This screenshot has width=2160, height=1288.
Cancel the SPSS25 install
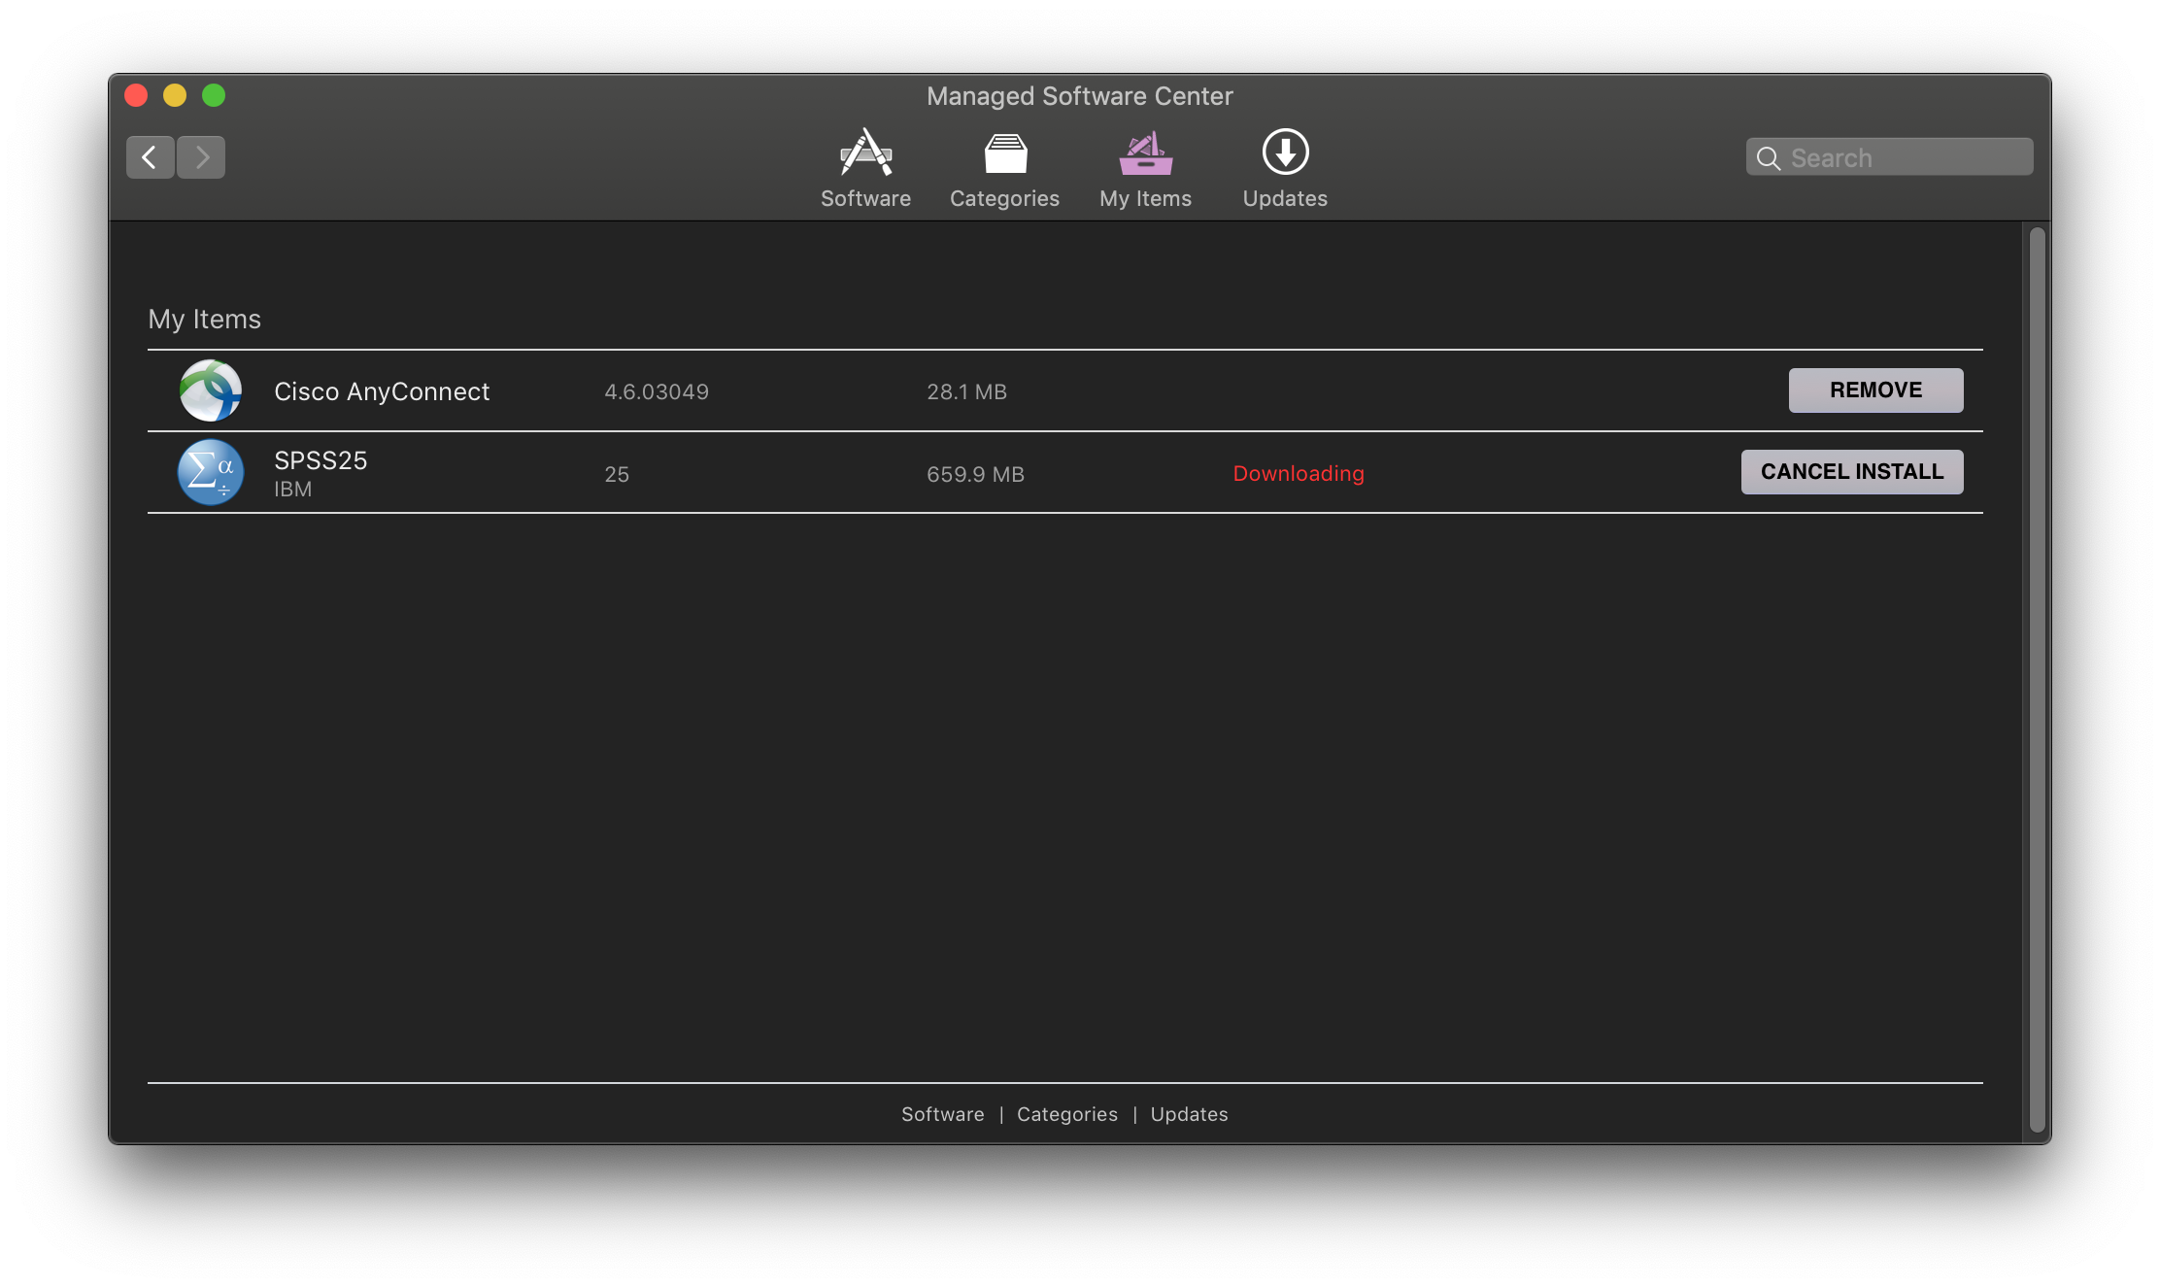[x=1851, y=472]
